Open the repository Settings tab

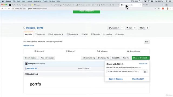[120, 34]
